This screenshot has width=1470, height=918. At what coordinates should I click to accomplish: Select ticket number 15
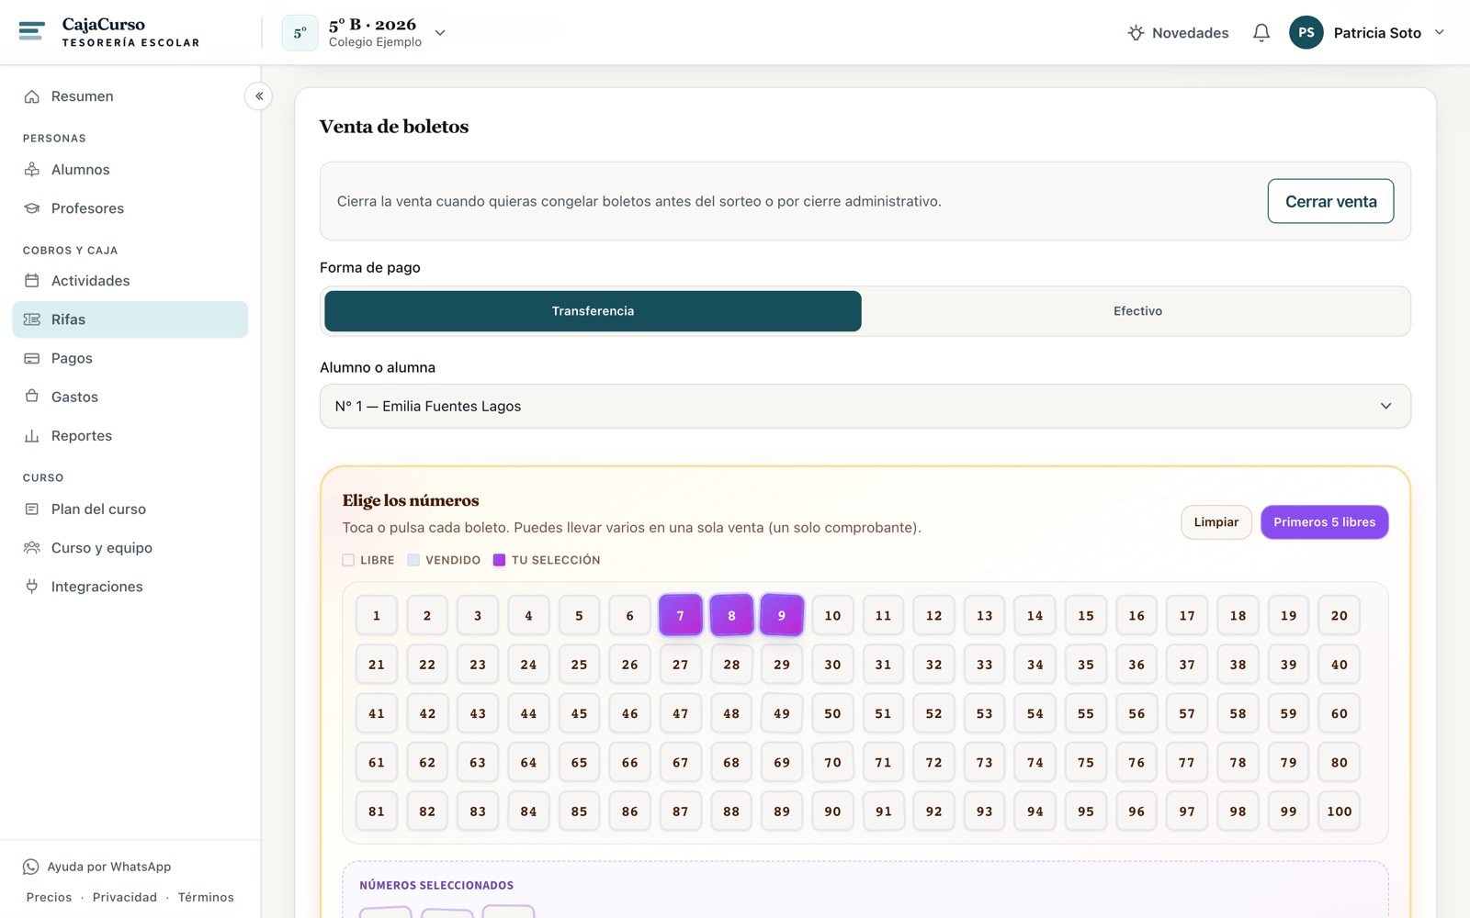tap(1086, 615)
